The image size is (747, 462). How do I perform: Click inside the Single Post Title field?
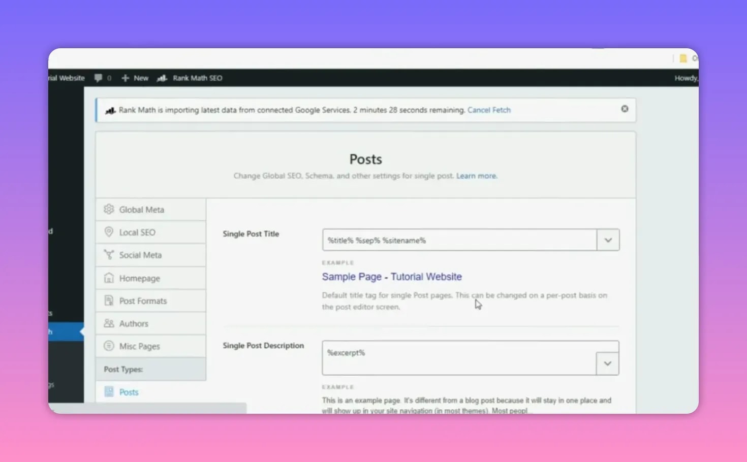pos(457,240)
